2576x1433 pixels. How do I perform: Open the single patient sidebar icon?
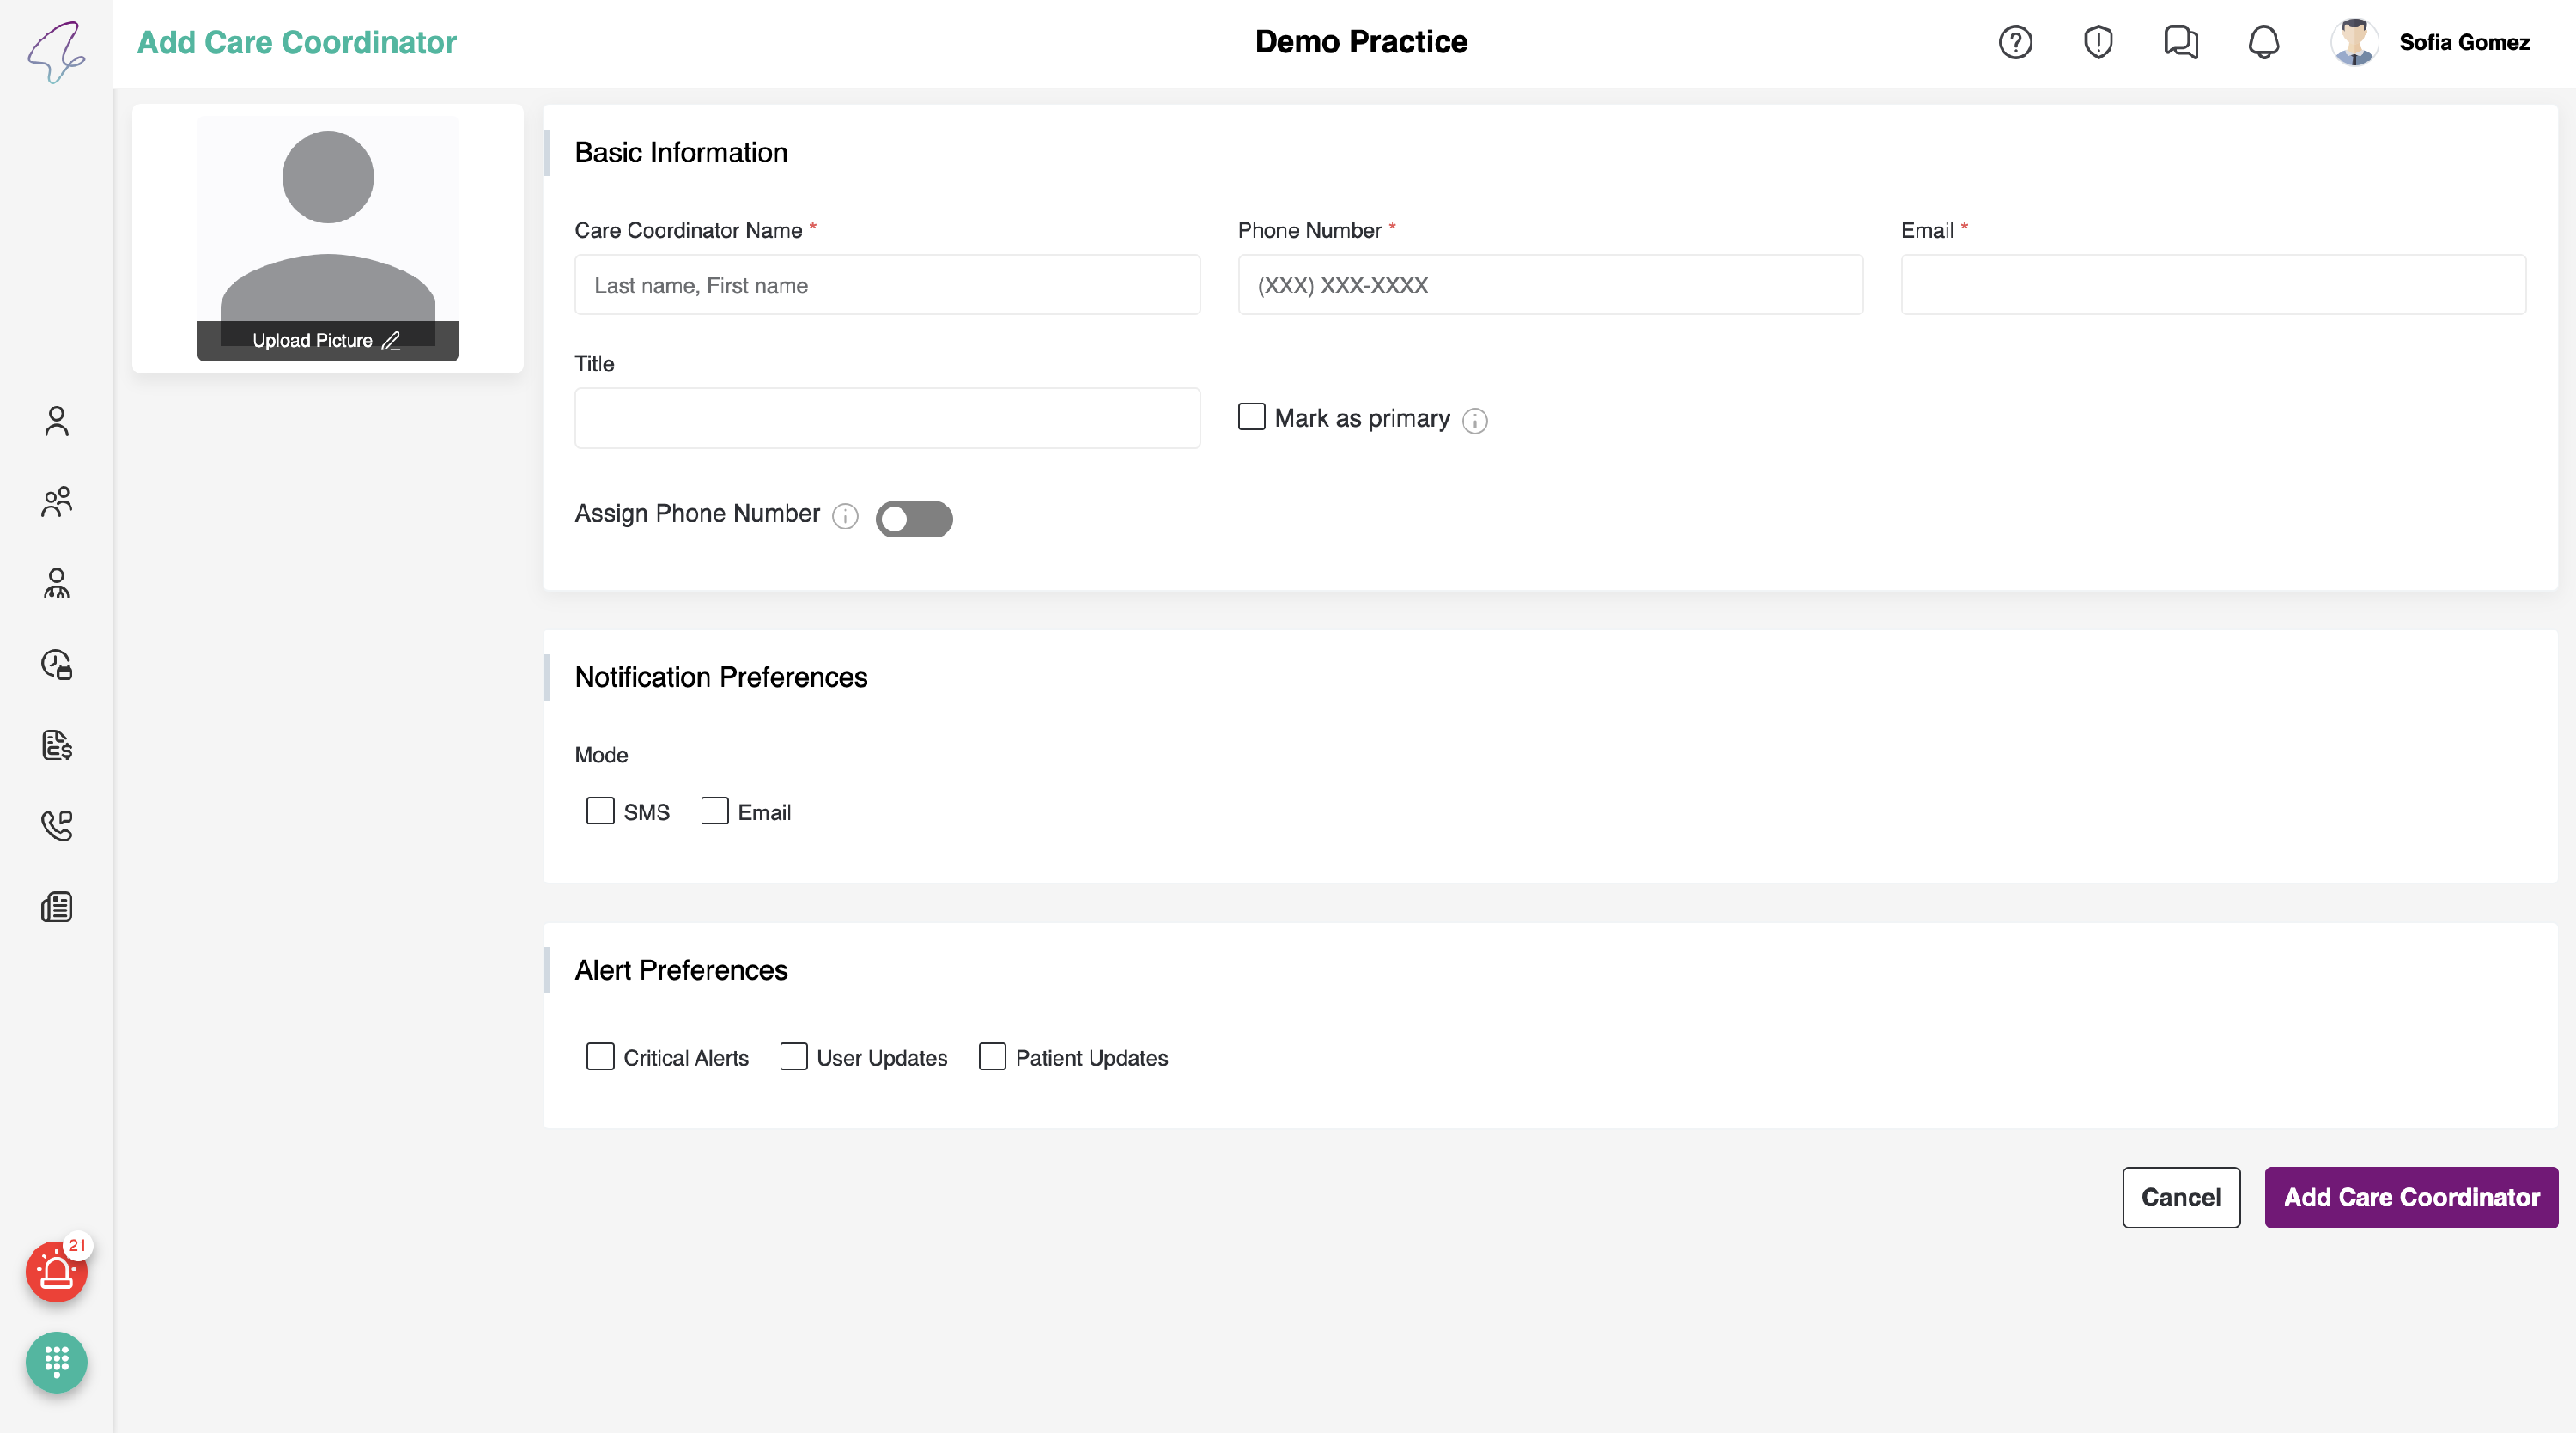pos(57,421)
